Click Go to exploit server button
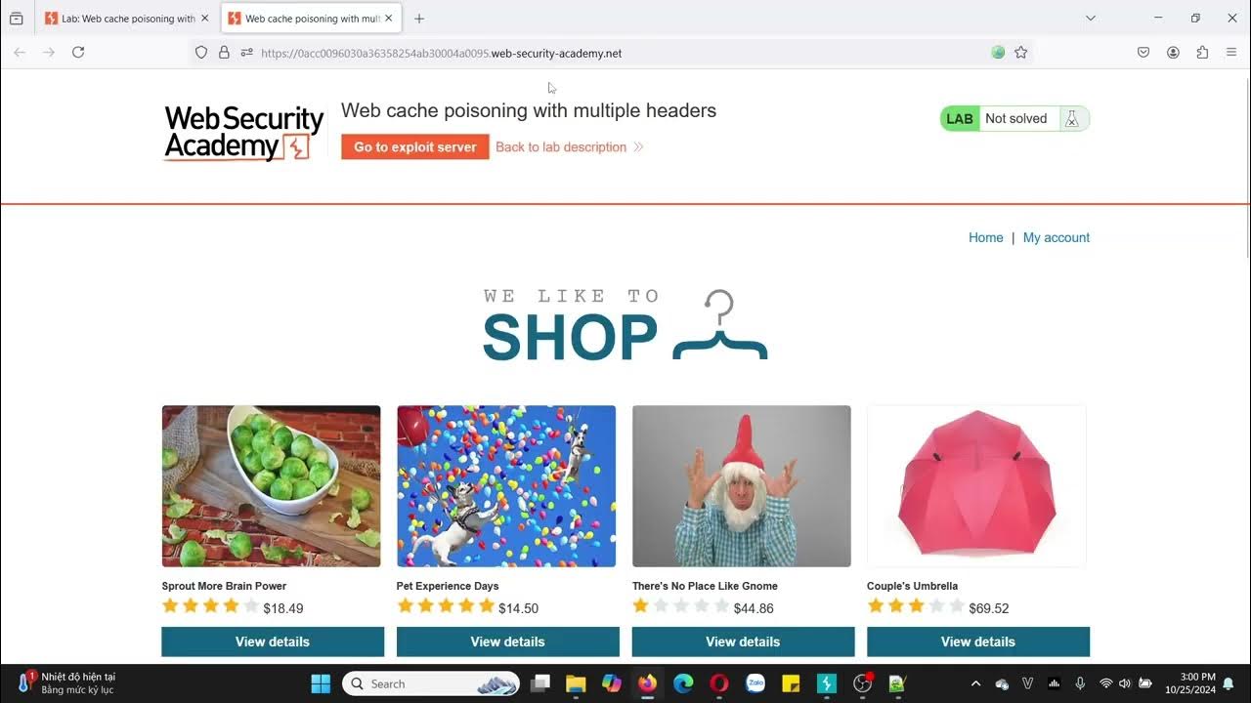Screen dimensions: 1251x703 [x=415, y=147]
